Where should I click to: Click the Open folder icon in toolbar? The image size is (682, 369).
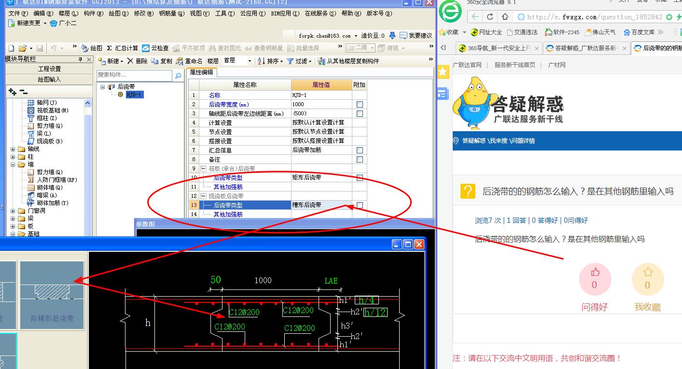click(x=22, y=48)
